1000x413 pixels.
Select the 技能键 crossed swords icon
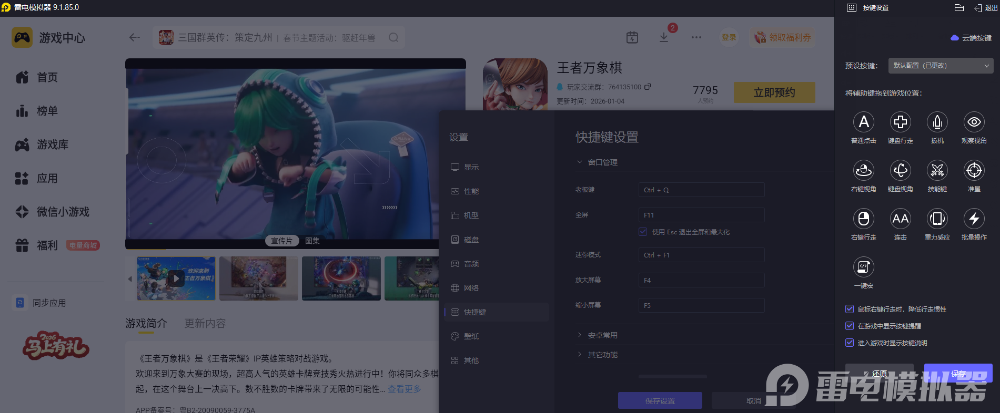click(937, 170)
